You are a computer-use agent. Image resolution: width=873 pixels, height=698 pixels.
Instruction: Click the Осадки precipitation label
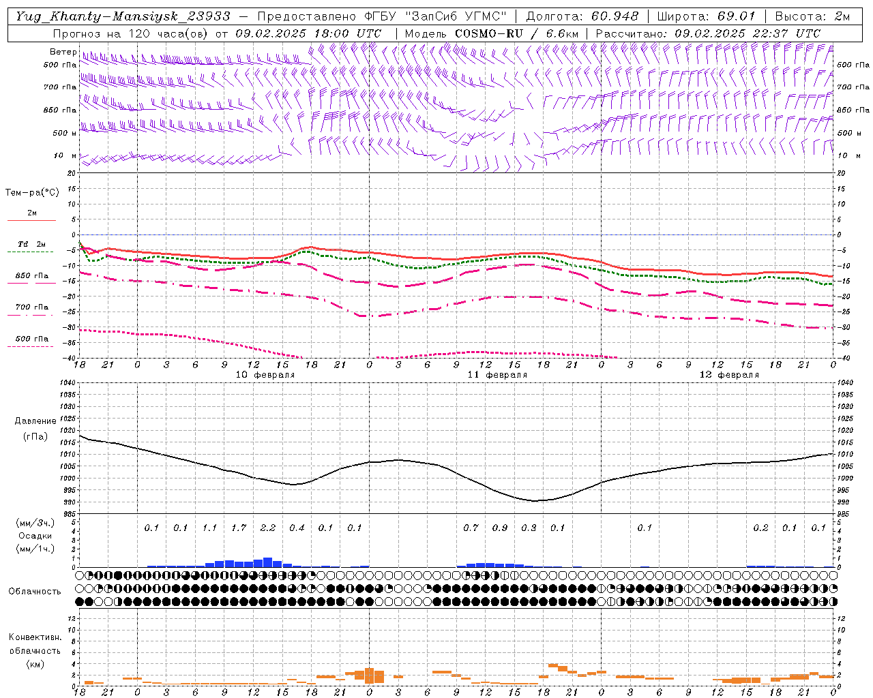click(x=35, y=536)
